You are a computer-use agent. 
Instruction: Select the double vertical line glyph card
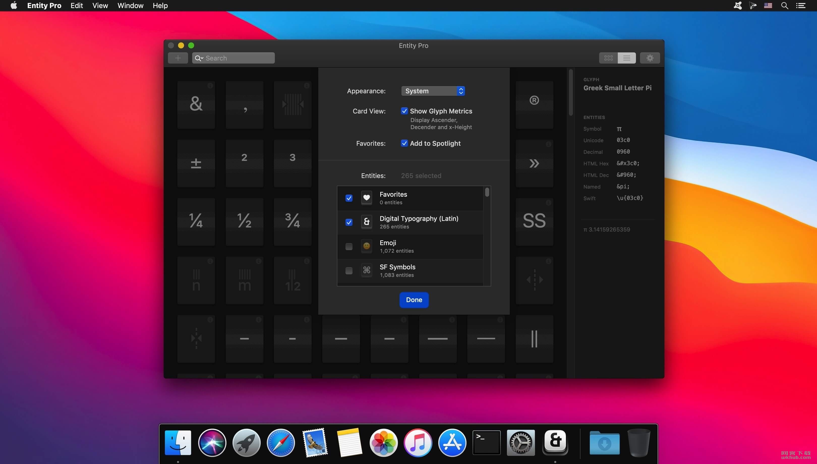click(x=534, y=339)
